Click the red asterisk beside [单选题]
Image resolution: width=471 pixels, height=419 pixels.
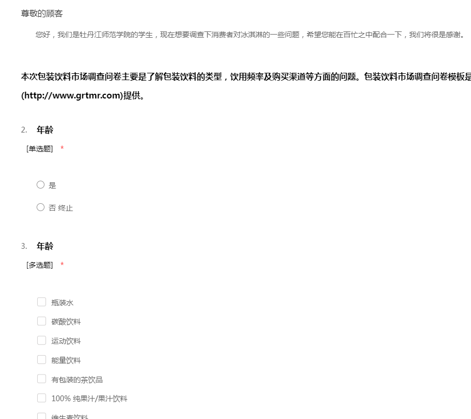point(62,149)
